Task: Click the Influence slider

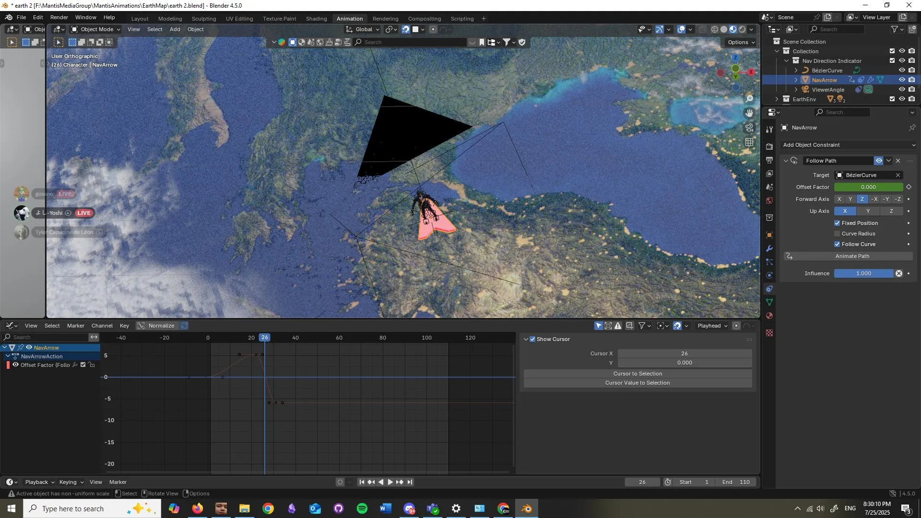Action: [863, 273]
